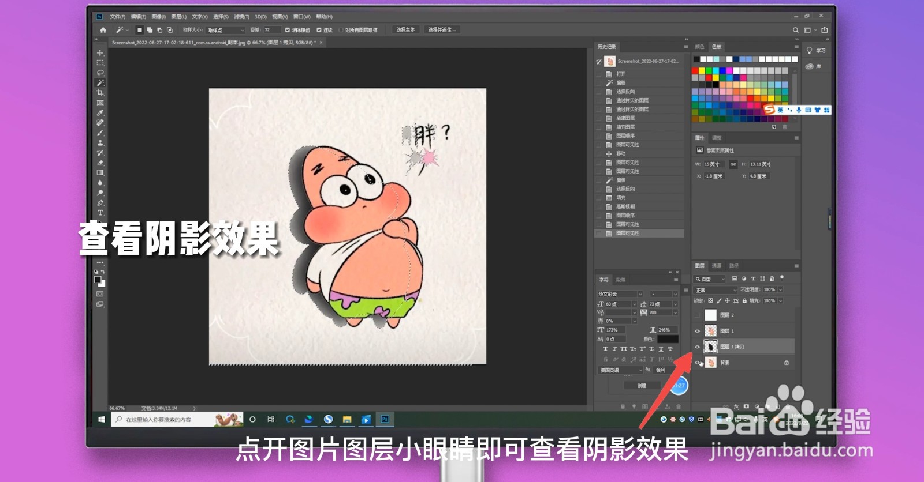Toggle the contiguous 连续 checkbox
The width and height of the screenshot is (924, 482).
point(319,30)
